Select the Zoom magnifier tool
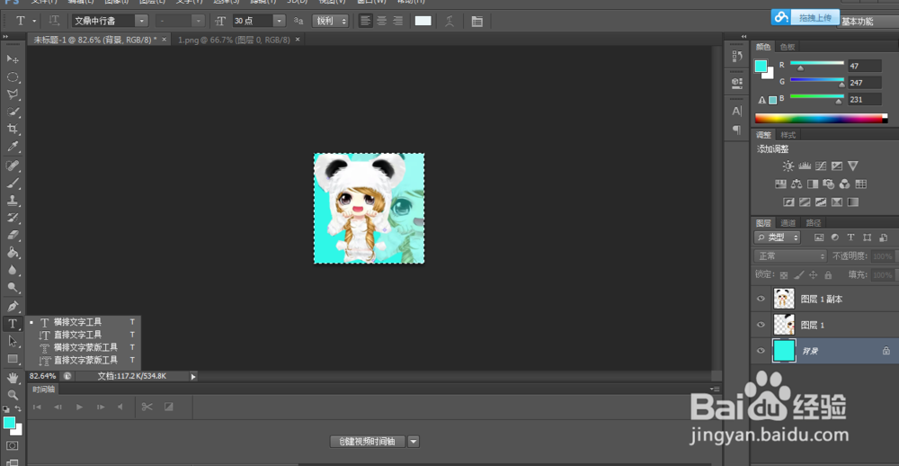Viewport: 899px width, 466px height. click(x=13, y=395)
